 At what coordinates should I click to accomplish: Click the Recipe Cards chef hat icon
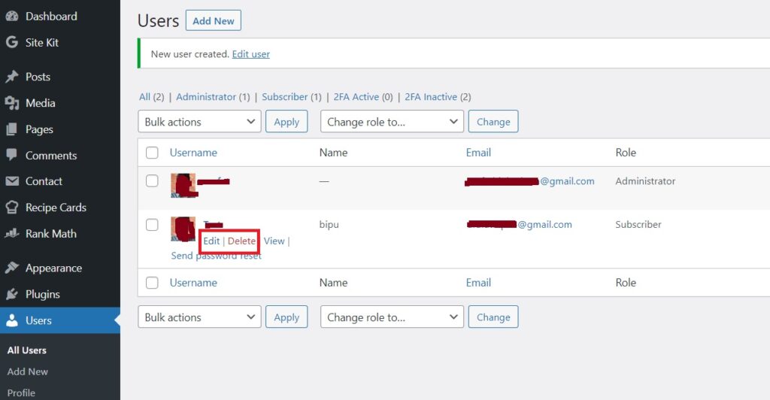pyautogui.click(x=12, y=207)
